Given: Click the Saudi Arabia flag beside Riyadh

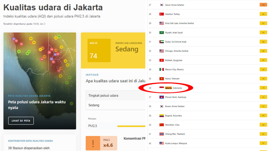Looking at the screenshot, I should [x=162, y=33].
